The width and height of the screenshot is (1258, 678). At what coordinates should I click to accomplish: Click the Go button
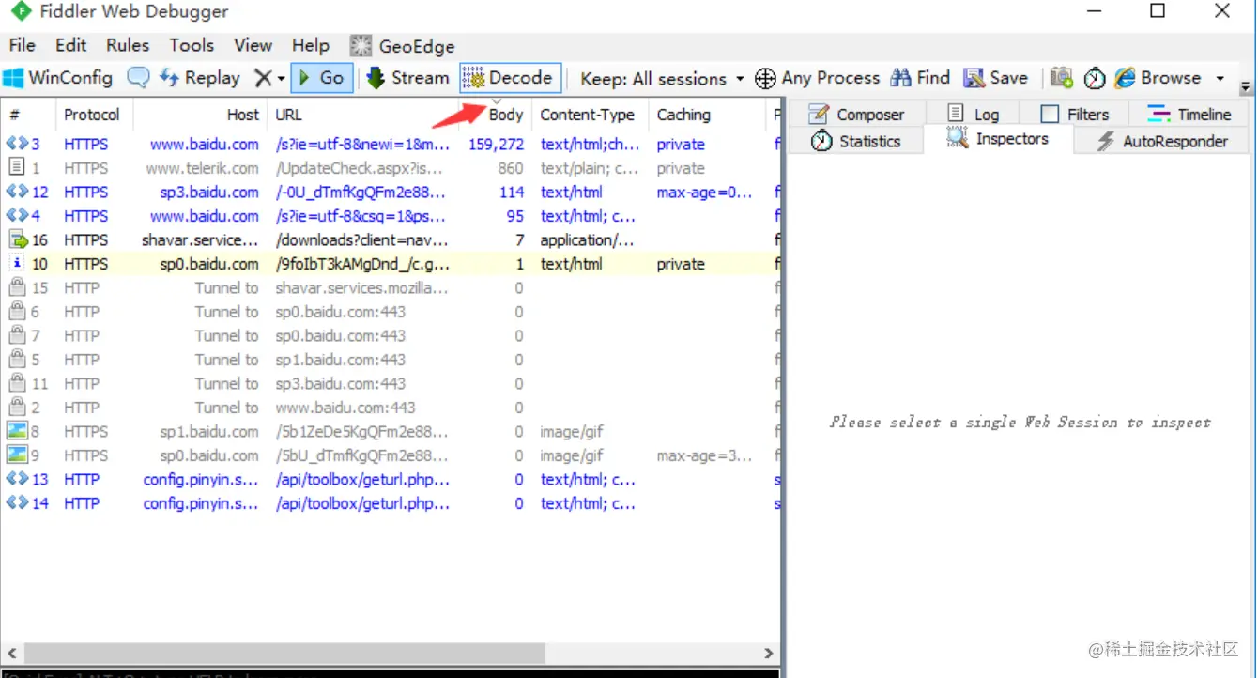[x=321, y=78]
